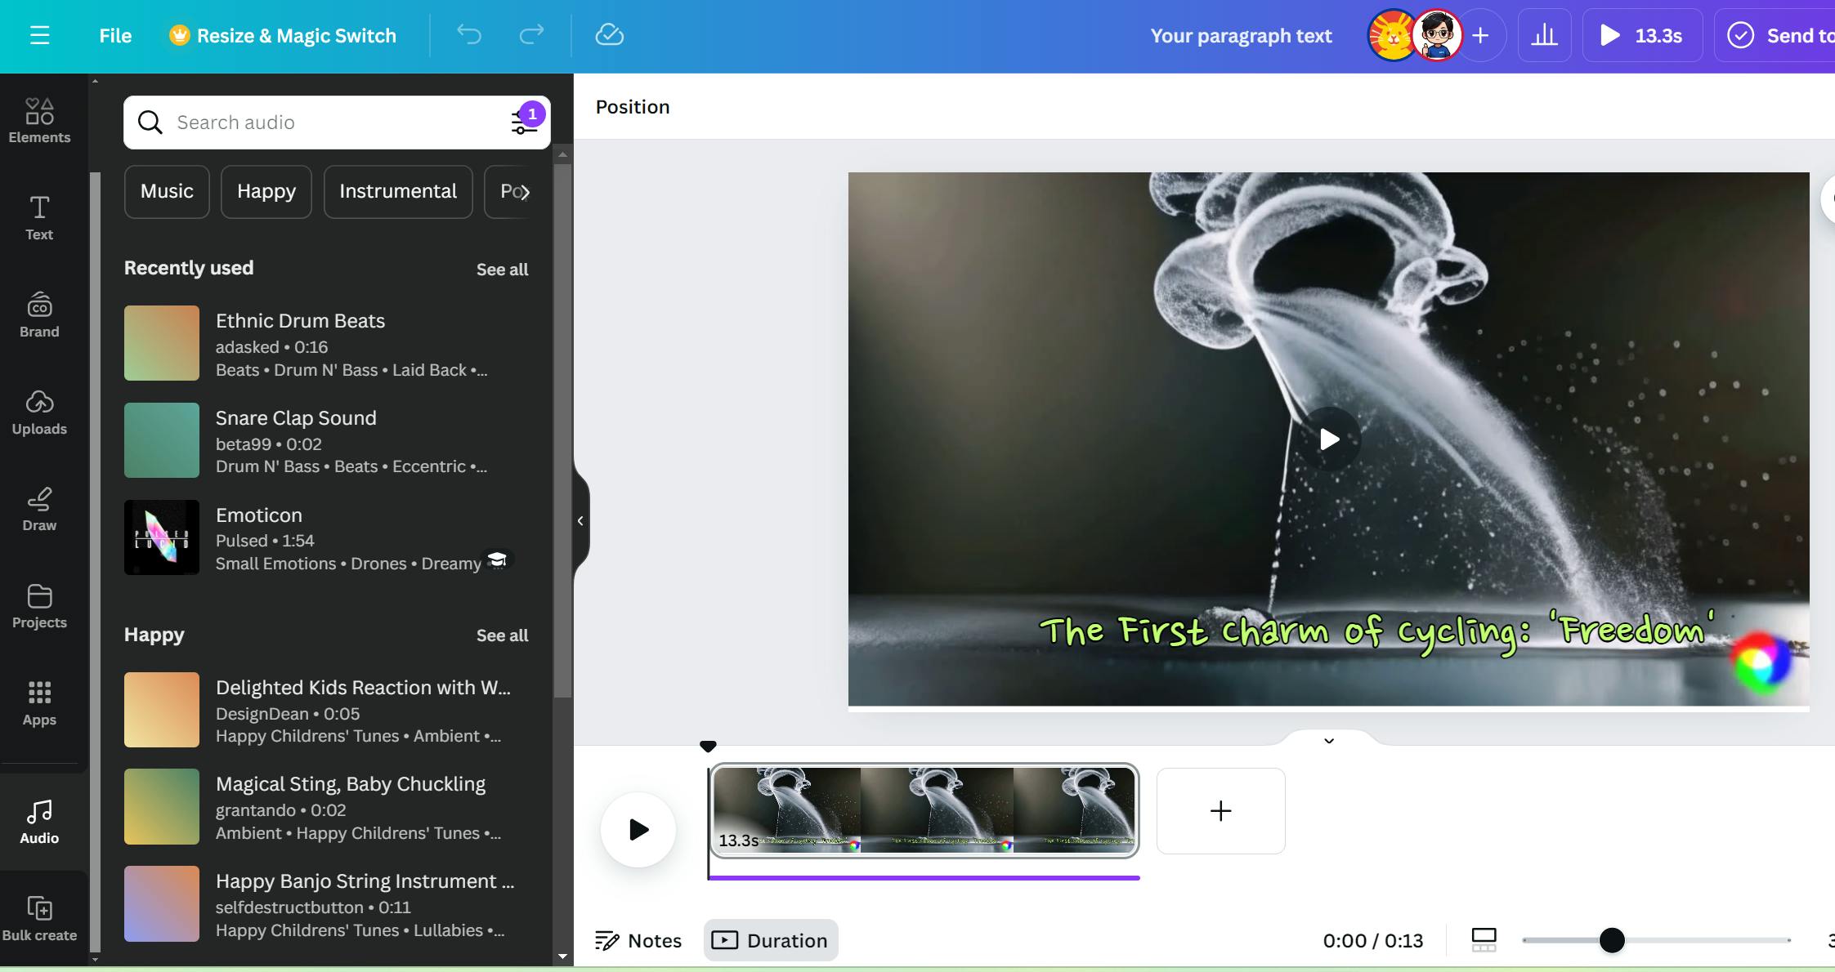Screen dimensions: 1835x972
Task: Select the Instrumental category chip
Action: [398, 191]
